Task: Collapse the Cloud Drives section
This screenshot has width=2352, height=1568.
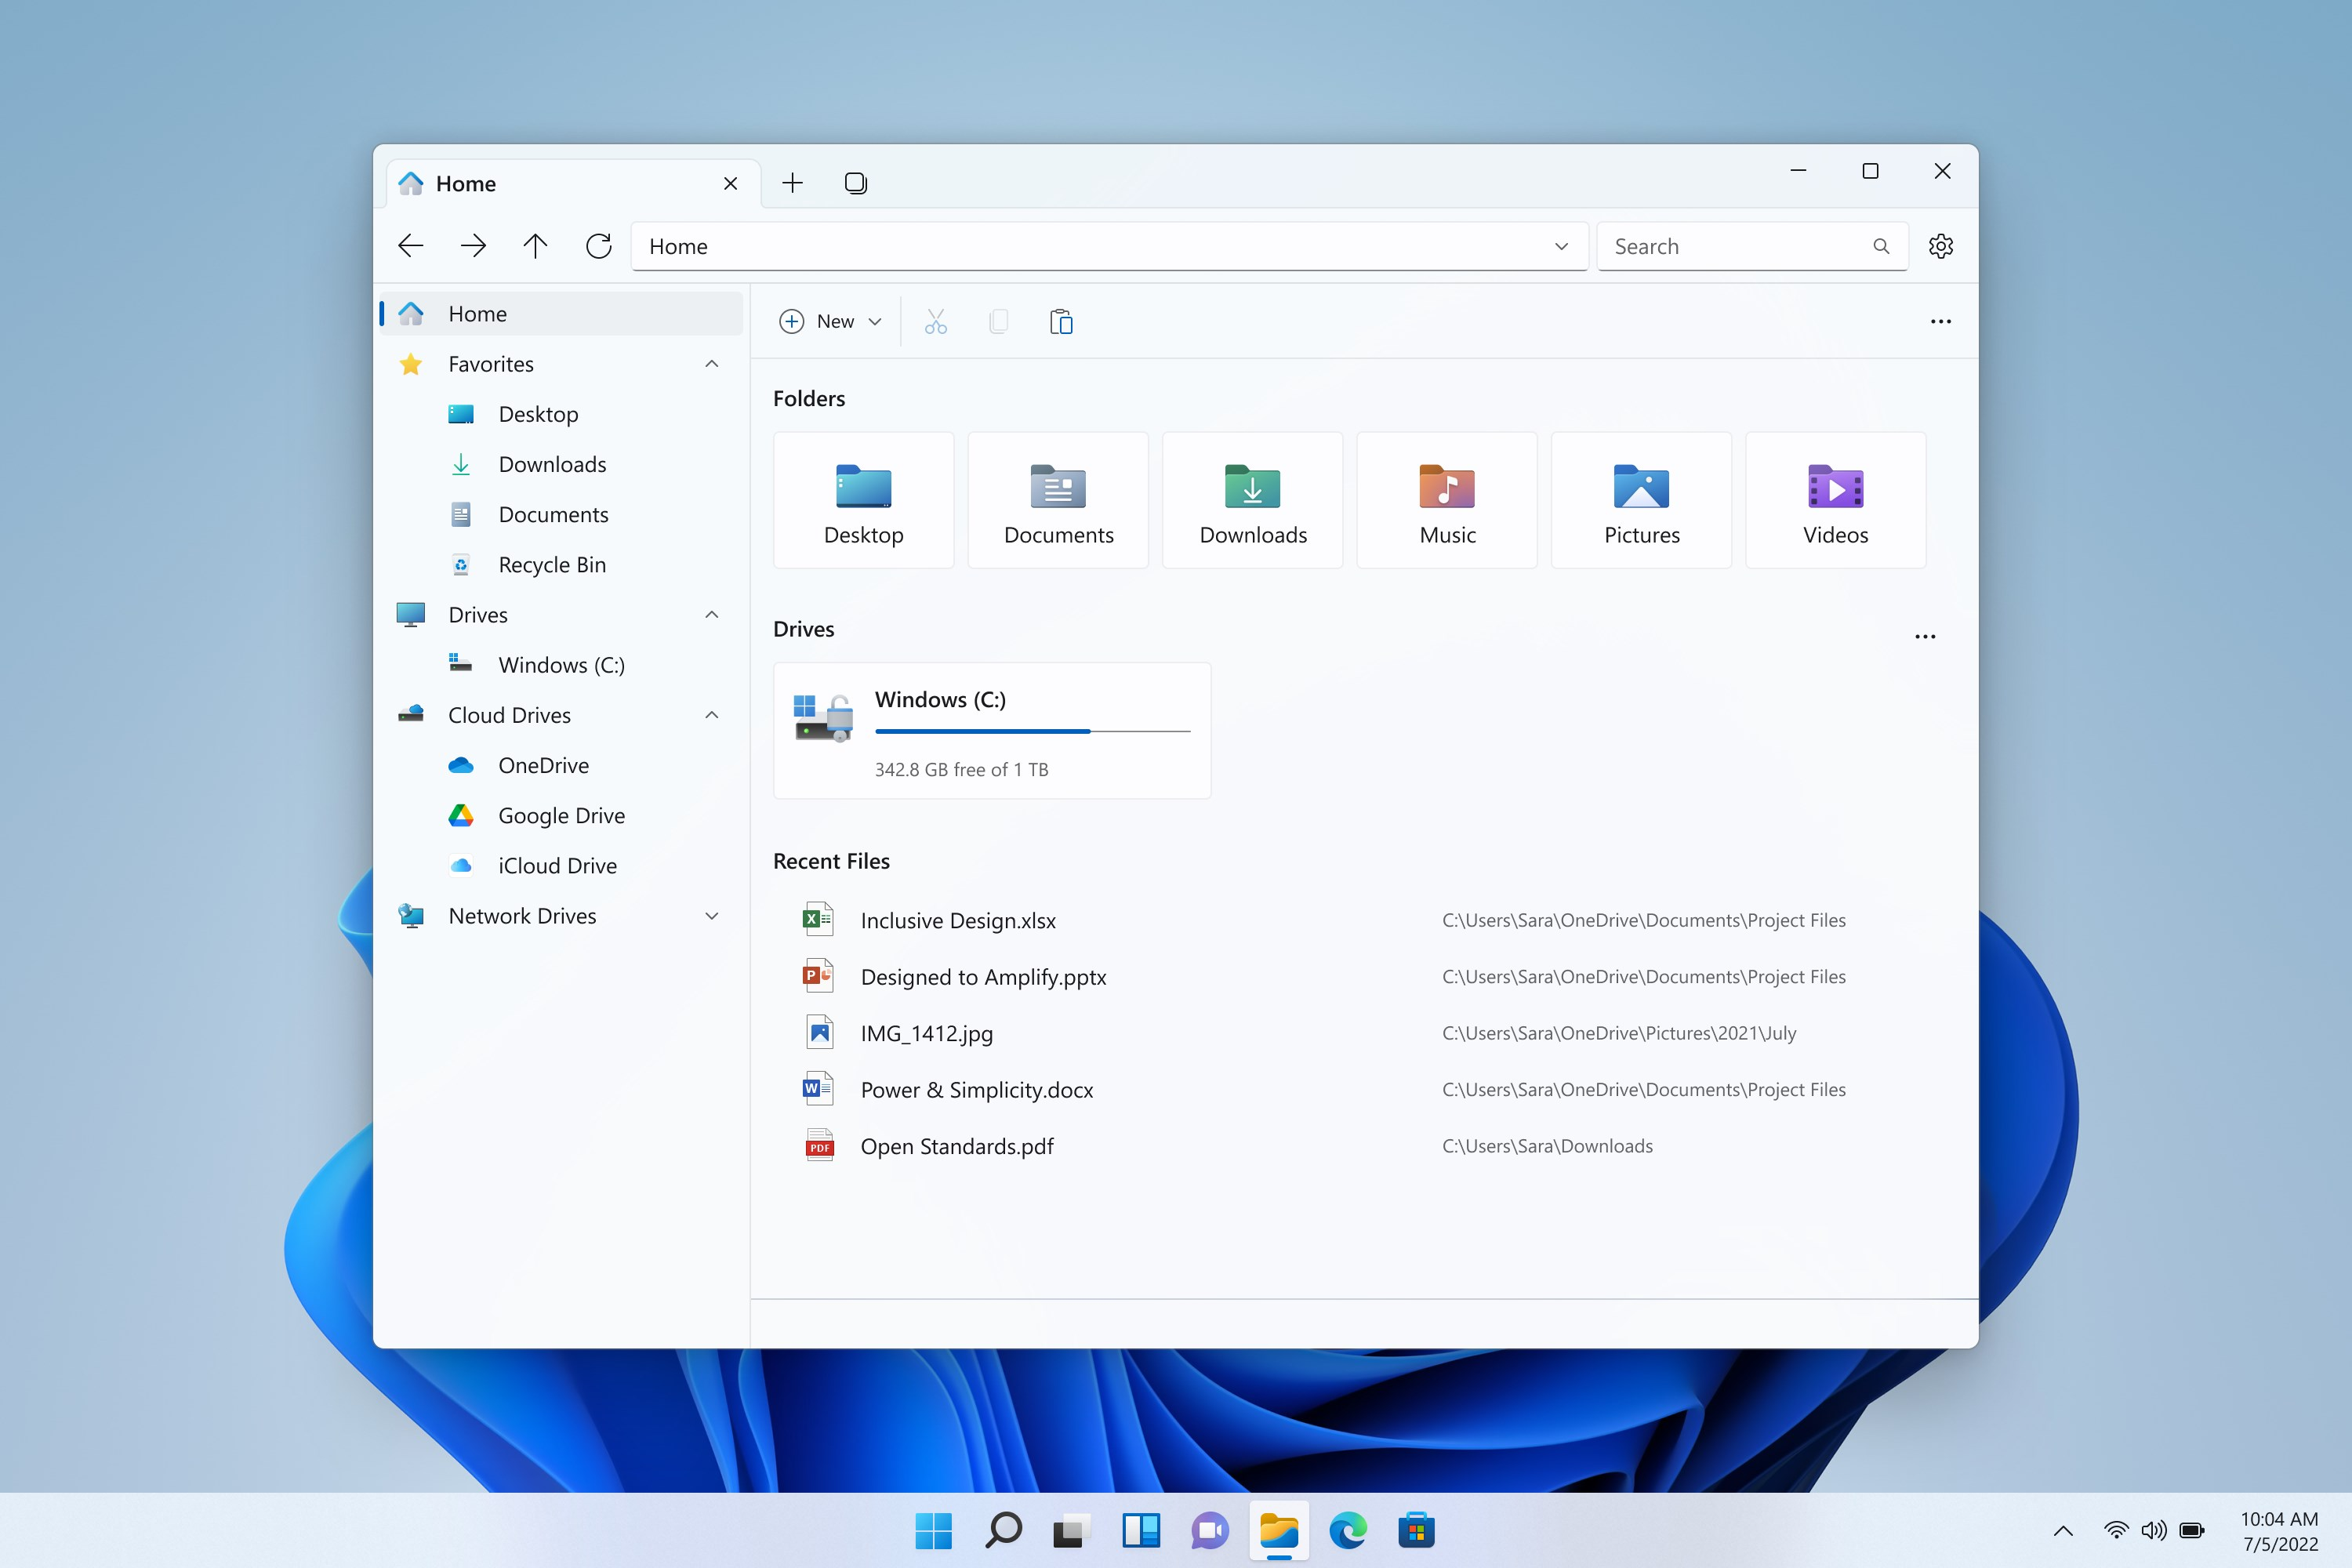Action: point(711,715)
